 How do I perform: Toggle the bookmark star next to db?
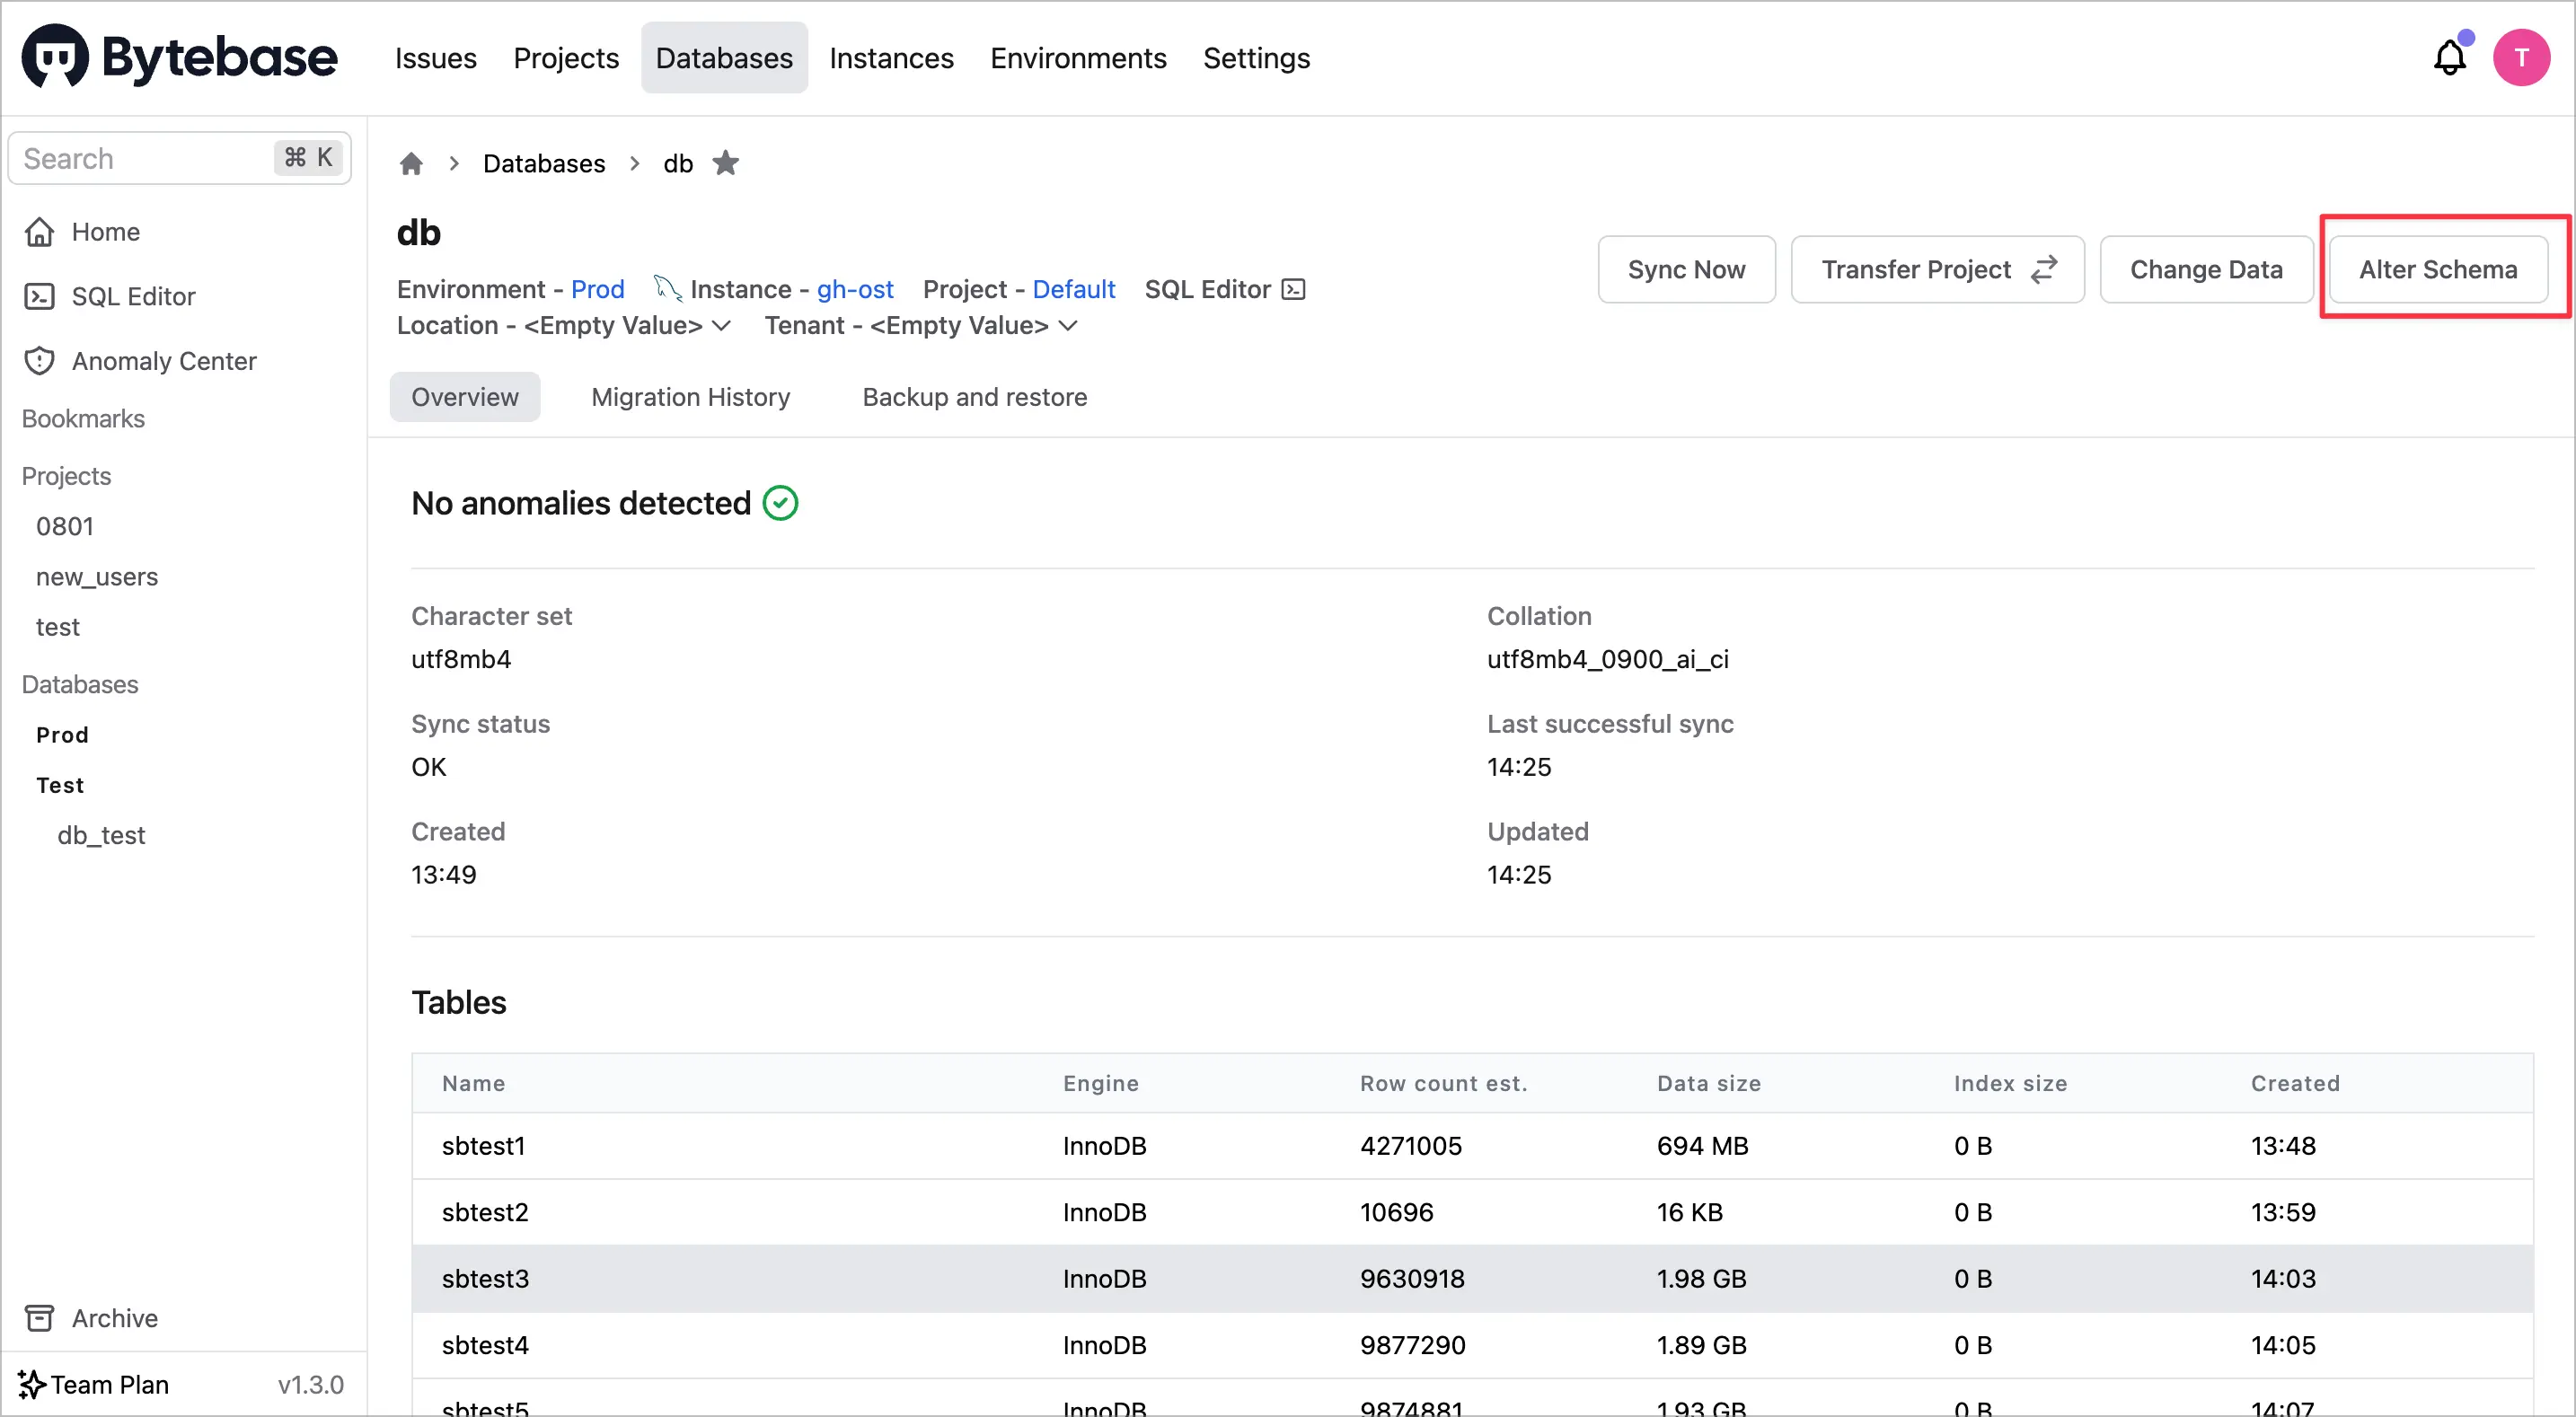coord(726,163)
